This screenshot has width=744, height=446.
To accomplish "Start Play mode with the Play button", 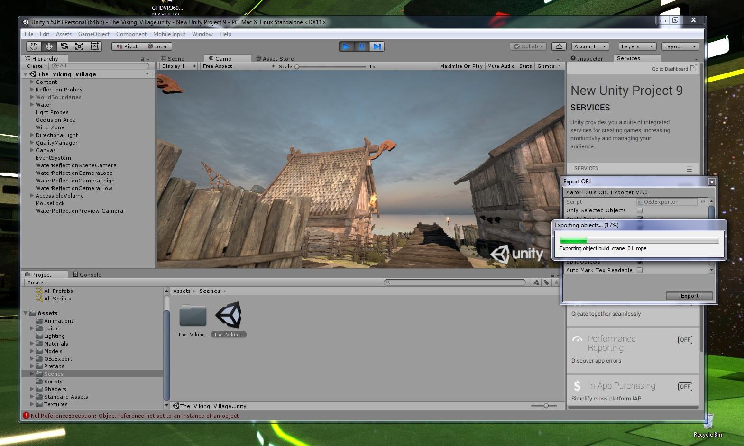I will point(347,46).
